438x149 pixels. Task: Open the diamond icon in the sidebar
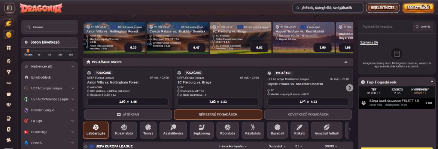coord(9,105)
